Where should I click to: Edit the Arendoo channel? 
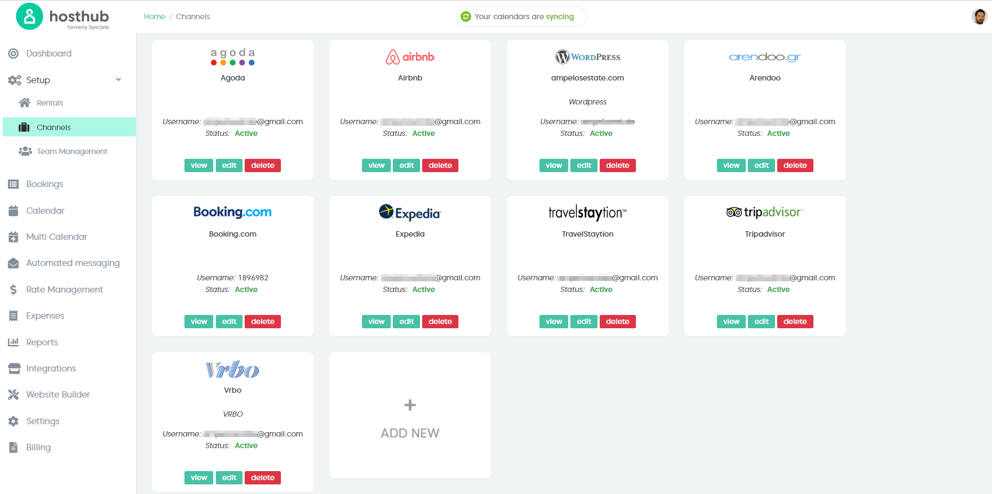(762, 165)
